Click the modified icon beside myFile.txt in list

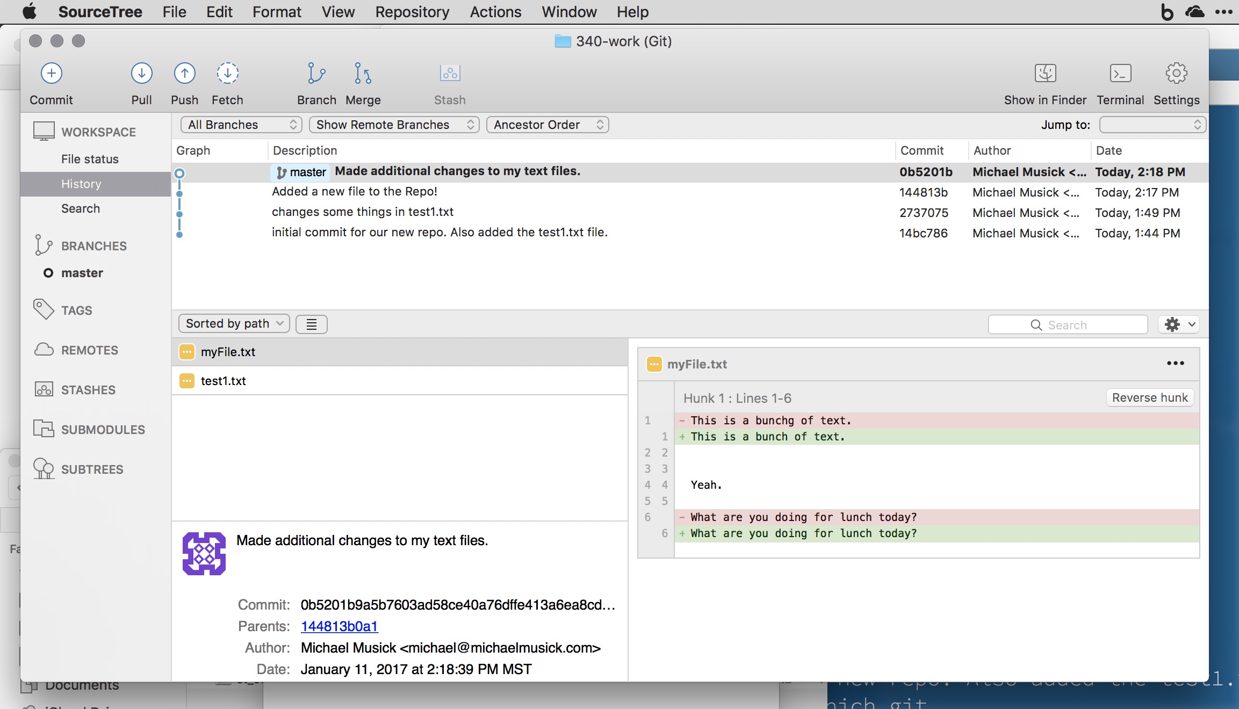click(x=186, y=352)
